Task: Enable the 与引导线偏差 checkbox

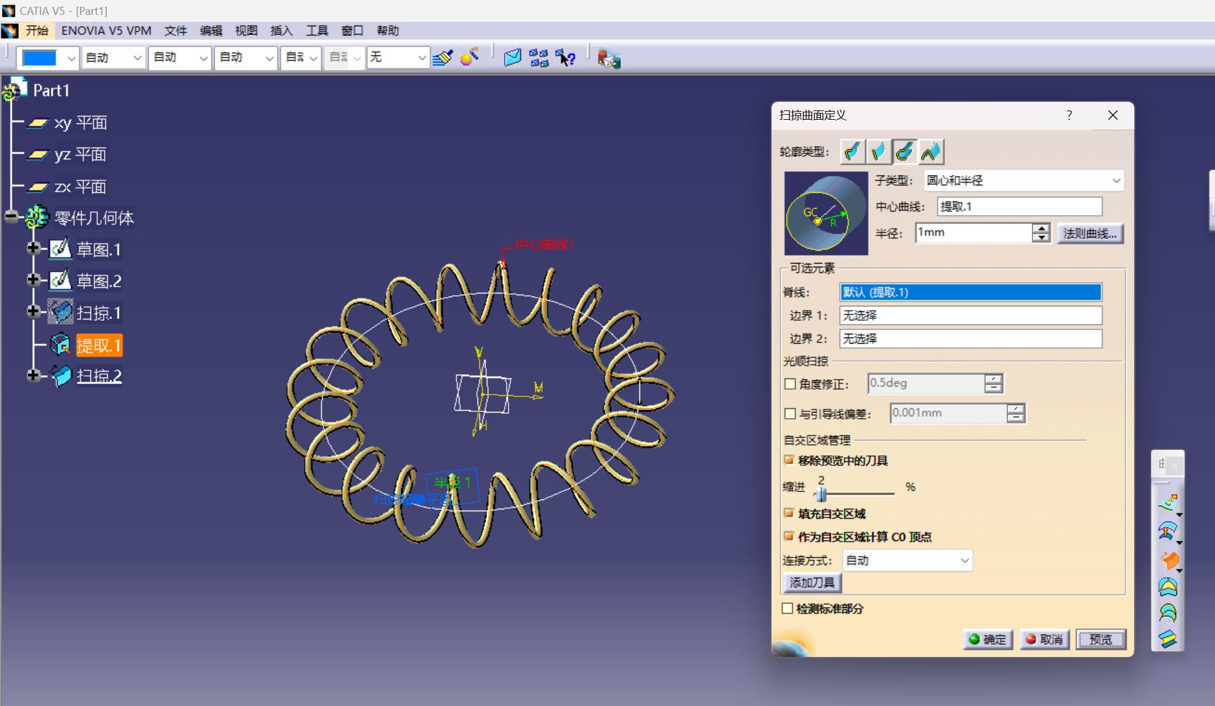Action: 790,414
